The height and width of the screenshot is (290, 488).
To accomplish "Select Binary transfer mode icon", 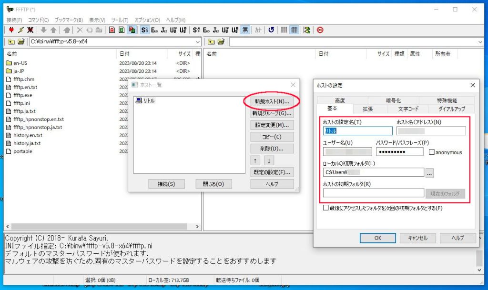I will (122, 30).
